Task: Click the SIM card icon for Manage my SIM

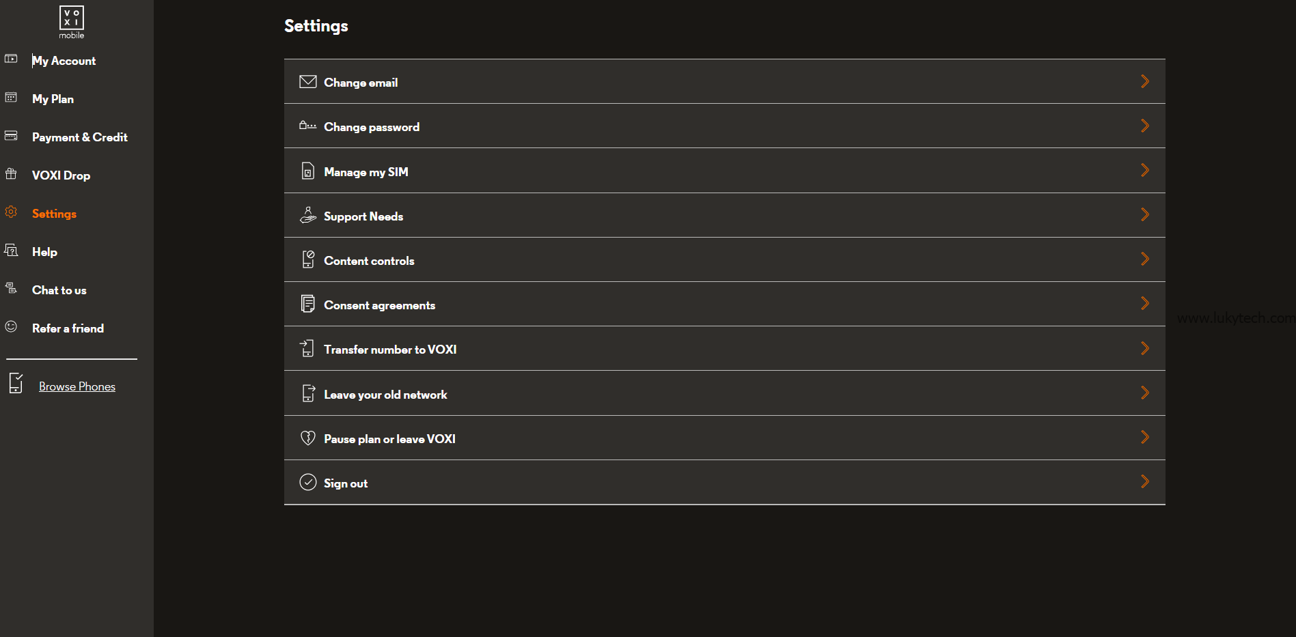Action: 308,171
